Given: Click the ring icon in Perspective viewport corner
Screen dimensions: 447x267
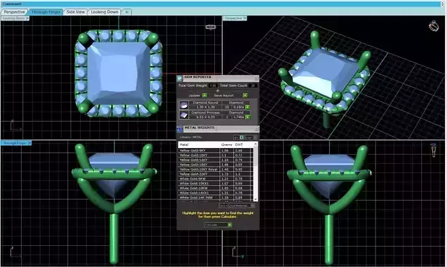Looking at the screenshot, I should point(434,26).
